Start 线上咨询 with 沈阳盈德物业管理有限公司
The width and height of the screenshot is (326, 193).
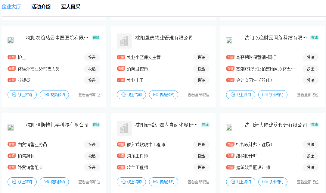(132, 95)
